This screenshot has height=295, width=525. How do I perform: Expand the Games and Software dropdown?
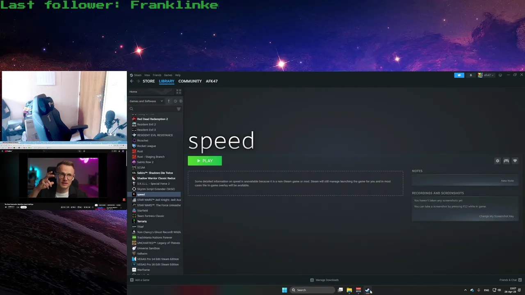[x=146, y=101]
